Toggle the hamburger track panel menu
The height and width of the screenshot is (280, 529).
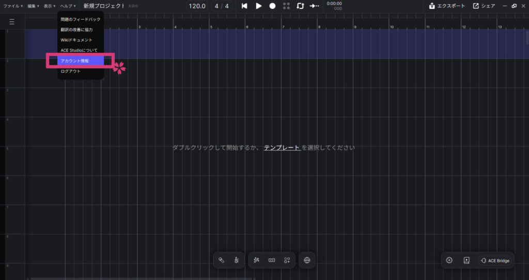pos(12,22)
